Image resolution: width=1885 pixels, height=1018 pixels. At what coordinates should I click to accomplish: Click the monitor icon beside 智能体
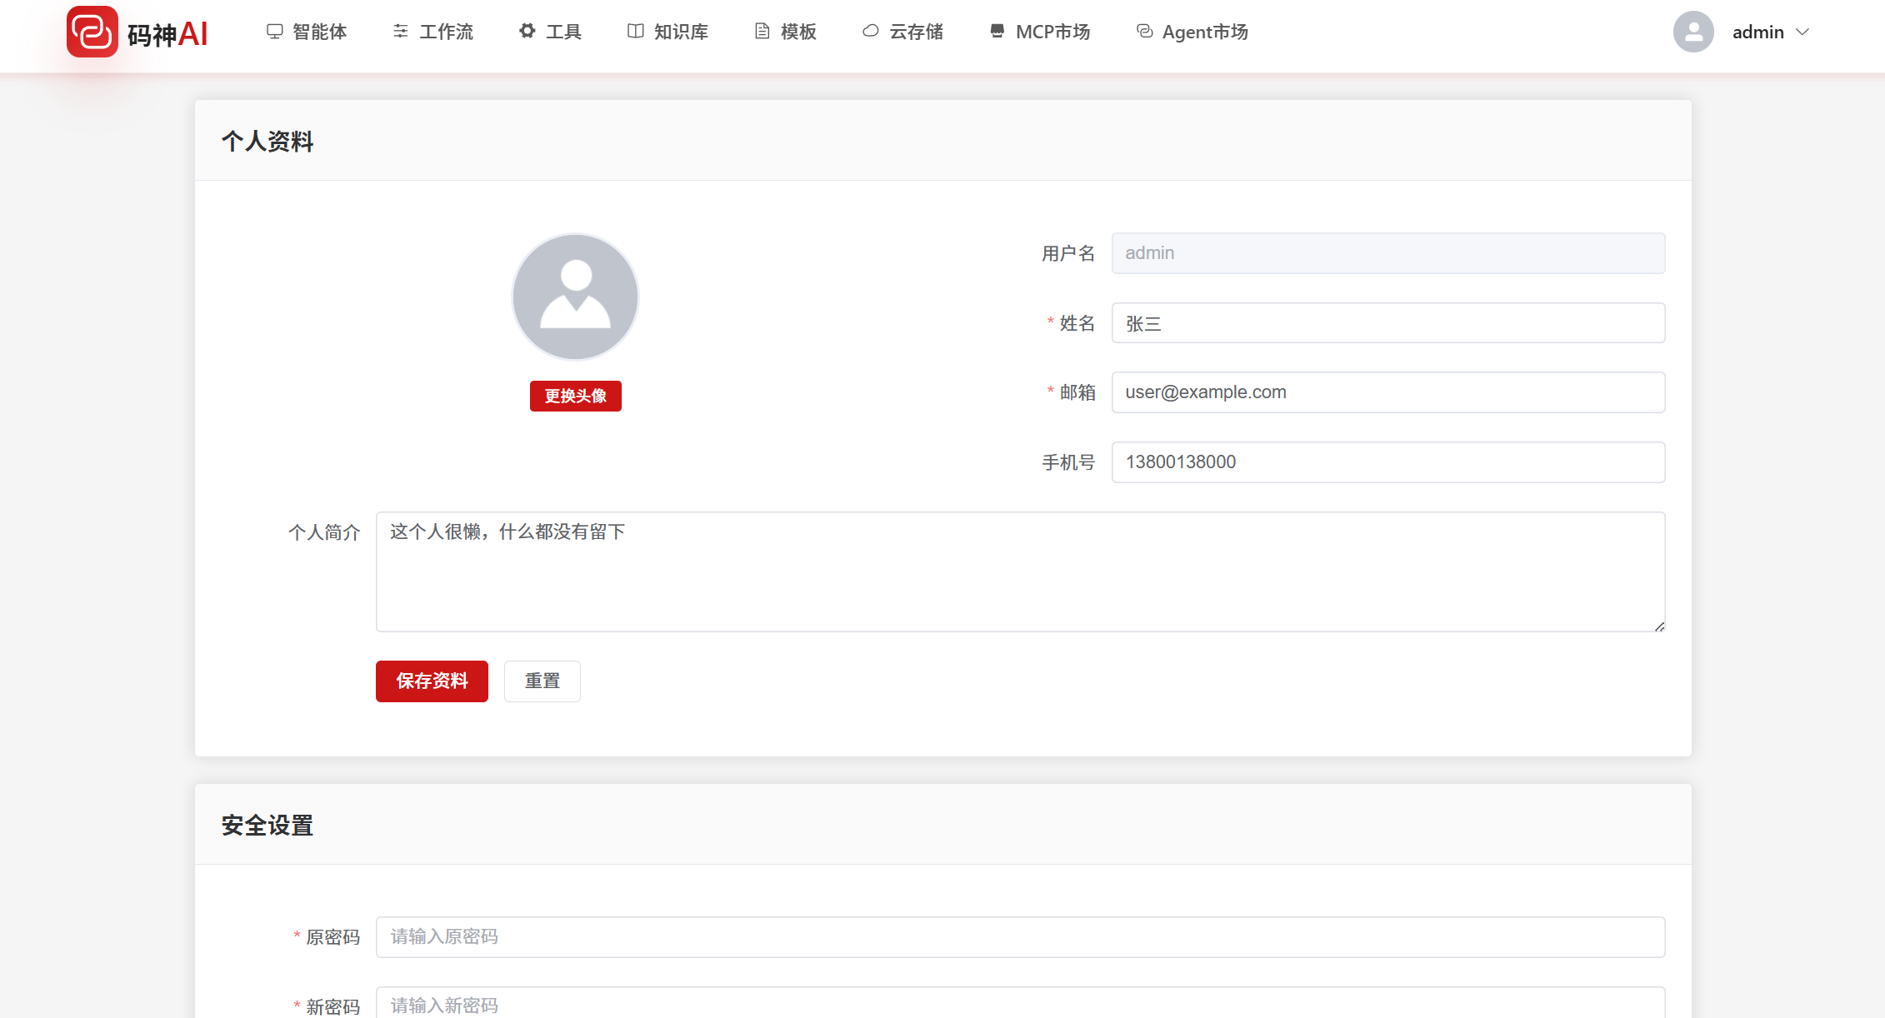(x=274, y=32)
